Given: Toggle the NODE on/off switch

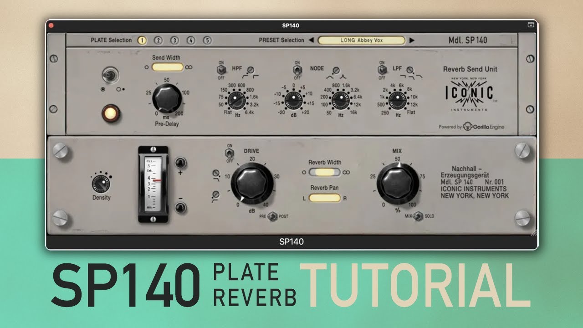Looking at the screenshot, I should click(298, 70).
